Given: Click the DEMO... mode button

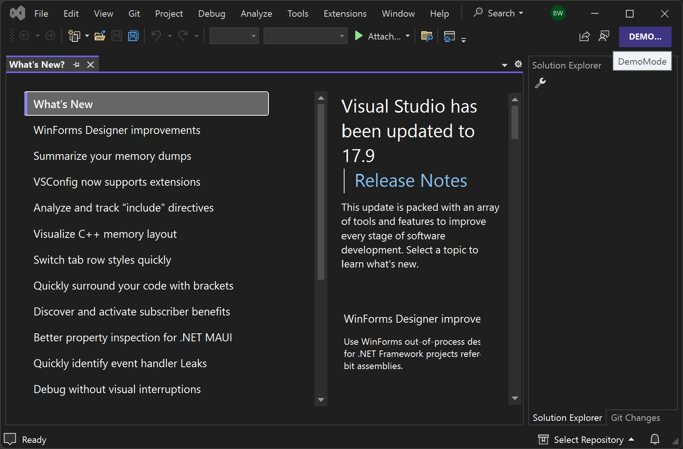Looking at the screenshot, I should 645,37.
